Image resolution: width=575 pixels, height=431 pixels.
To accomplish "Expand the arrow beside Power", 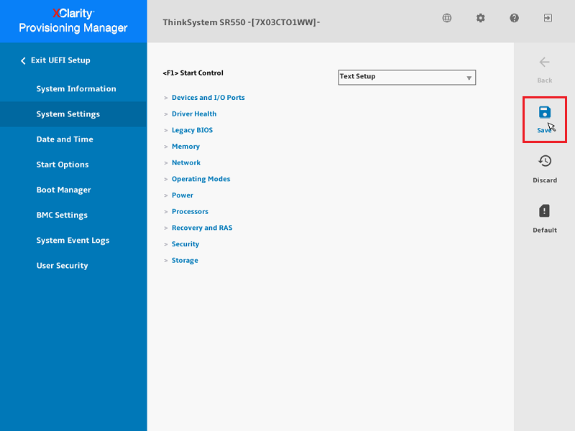I will coord(166,195).
